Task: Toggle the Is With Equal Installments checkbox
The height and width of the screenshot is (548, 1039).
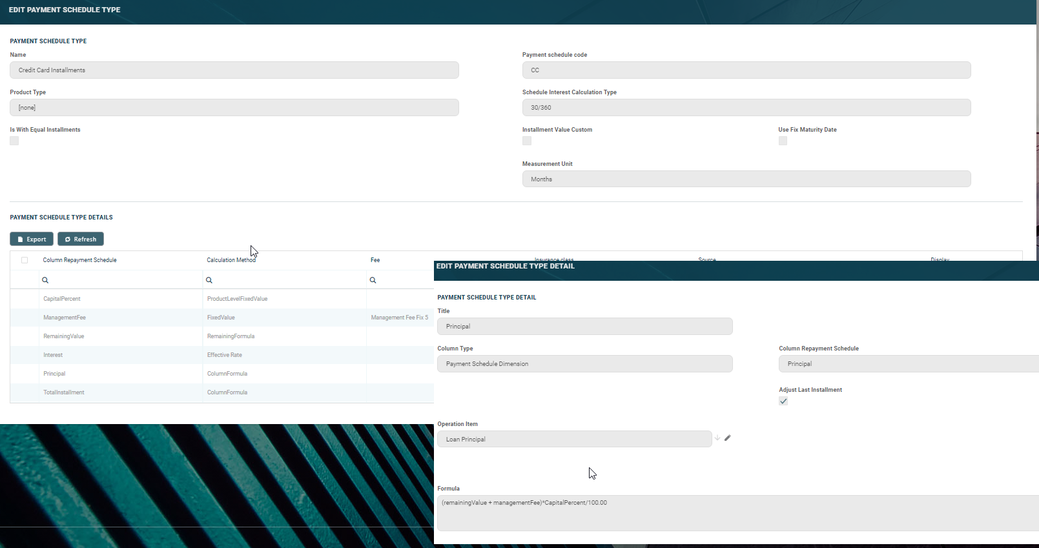Action: click(14, 141)
